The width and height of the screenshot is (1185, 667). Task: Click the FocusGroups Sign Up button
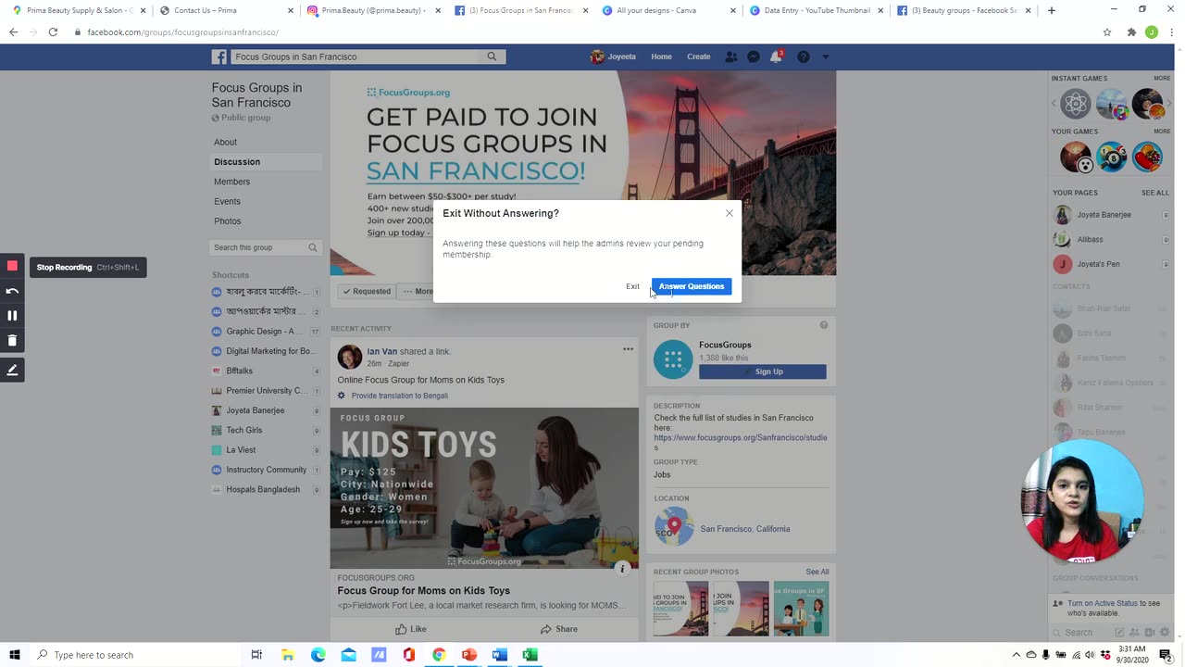[x=763, y=371]
